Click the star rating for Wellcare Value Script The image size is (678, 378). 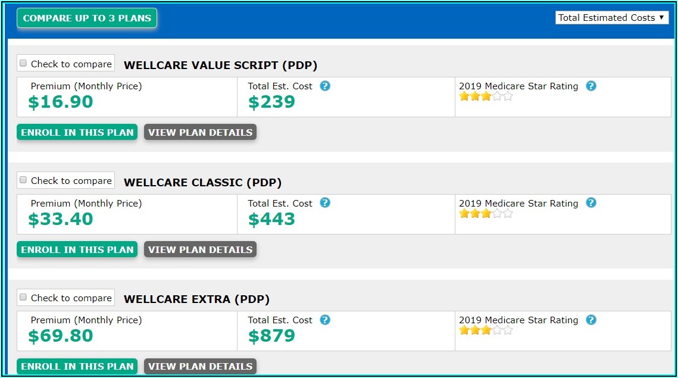[485, 96]
